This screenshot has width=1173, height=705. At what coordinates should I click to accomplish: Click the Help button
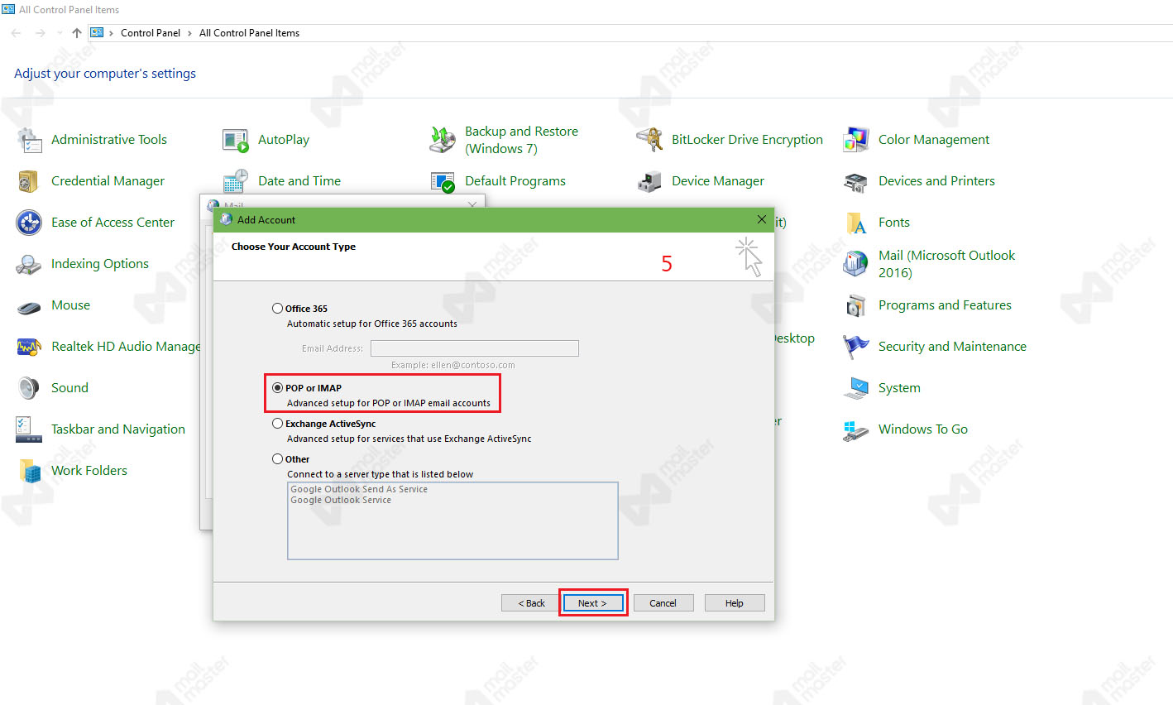[735, 603]
